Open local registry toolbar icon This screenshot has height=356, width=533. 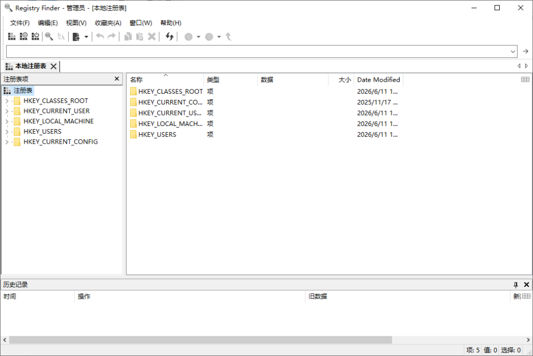click(x=12, y=36)
